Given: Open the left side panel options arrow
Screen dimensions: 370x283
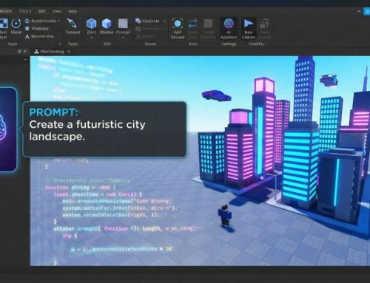Looking at the screenshot, I should pos(25,60).
